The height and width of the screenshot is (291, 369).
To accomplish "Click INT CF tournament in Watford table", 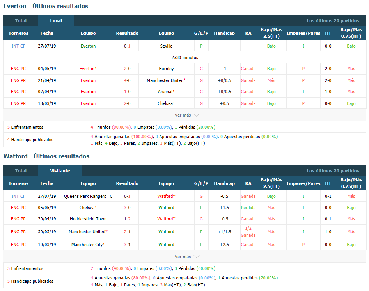I will pos(18,196).
